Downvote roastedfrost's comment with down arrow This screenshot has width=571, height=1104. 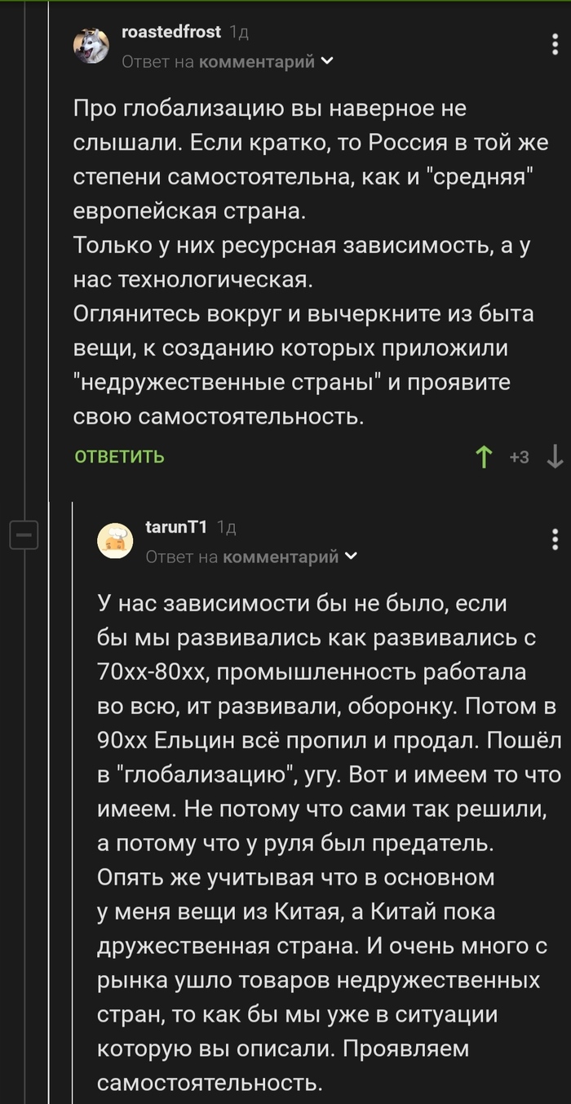[555, 458]
